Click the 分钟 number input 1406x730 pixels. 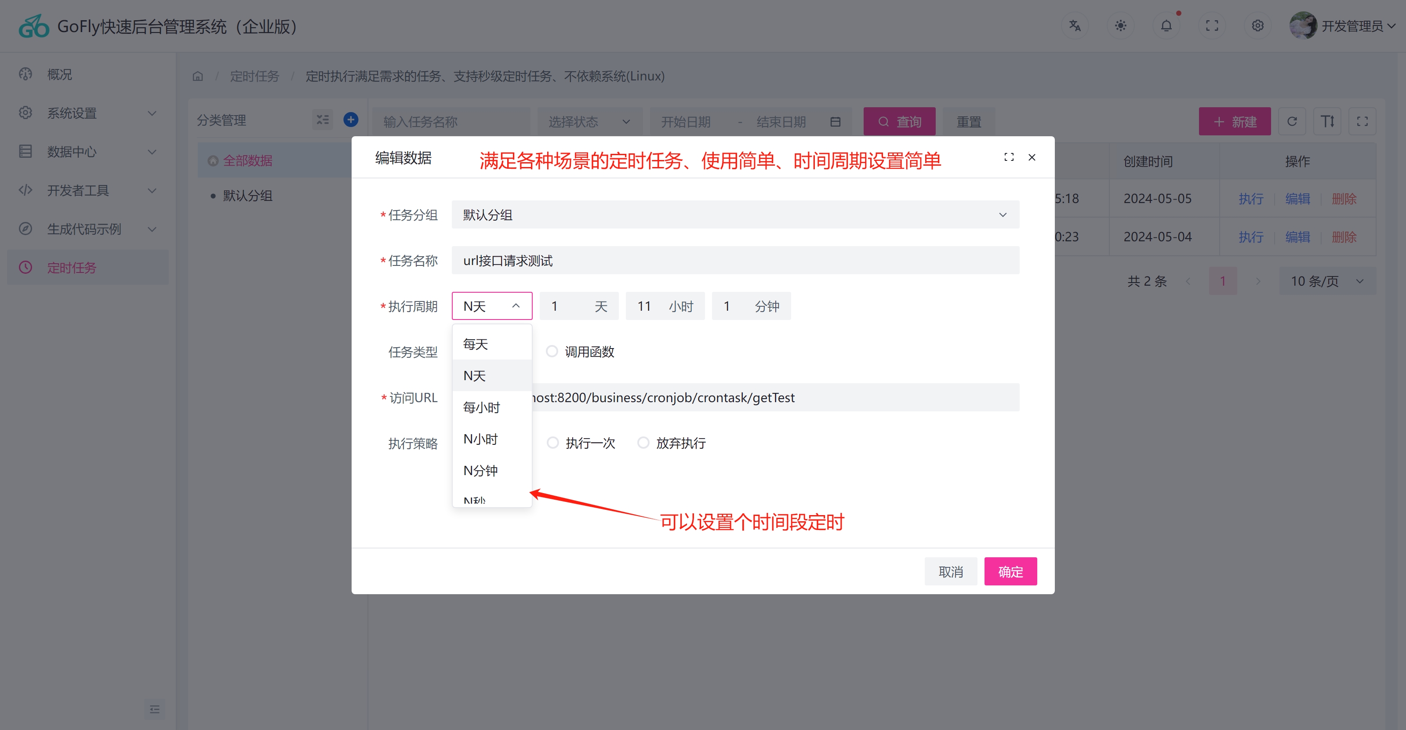(751, 306)
